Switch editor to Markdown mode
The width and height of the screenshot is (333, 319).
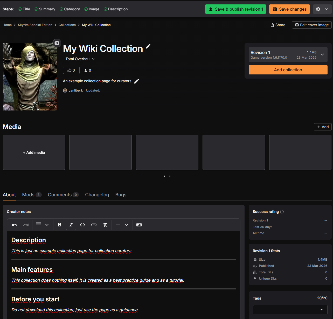[139, 225]
